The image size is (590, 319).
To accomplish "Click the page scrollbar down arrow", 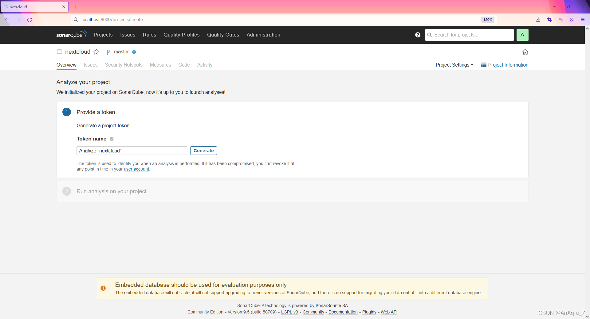I will point(587,316).
